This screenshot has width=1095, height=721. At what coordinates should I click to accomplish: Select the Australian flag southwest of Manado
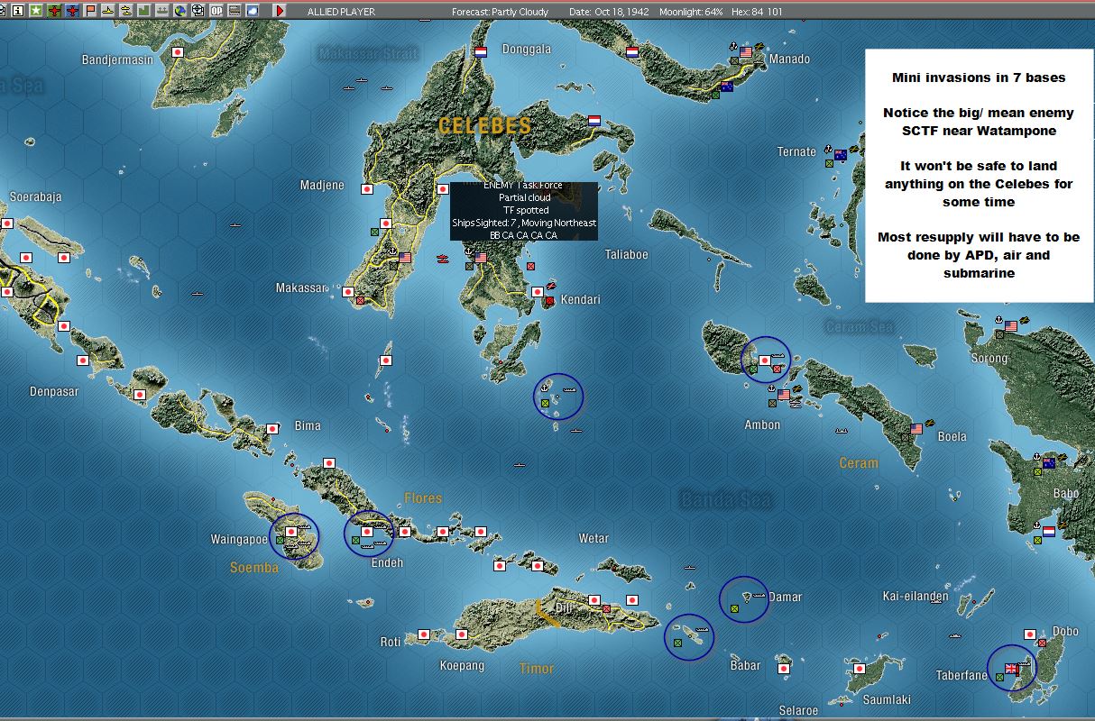pos(726,87)
